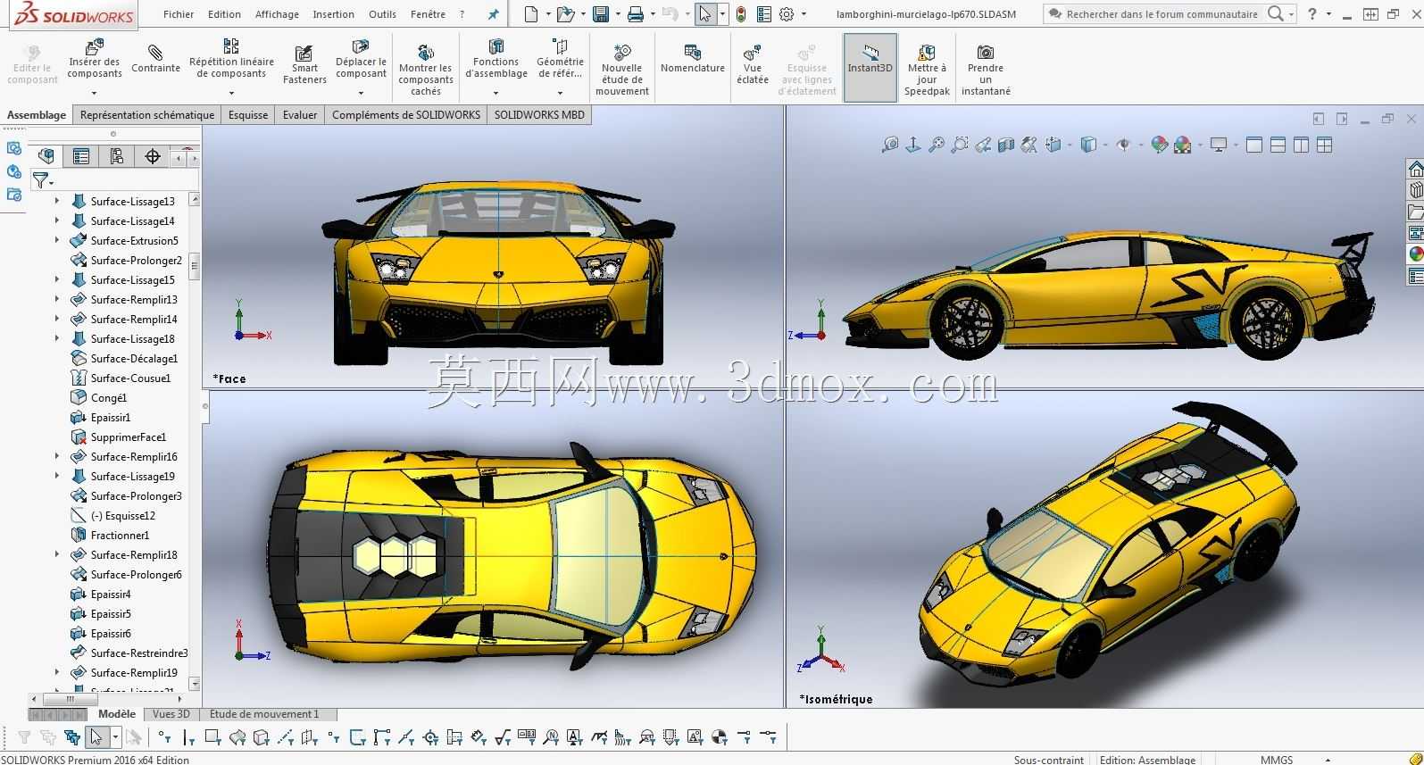1424x765 pixels.
Task: Switch to Vues 3D bottom tab
Action: [171, 713]
